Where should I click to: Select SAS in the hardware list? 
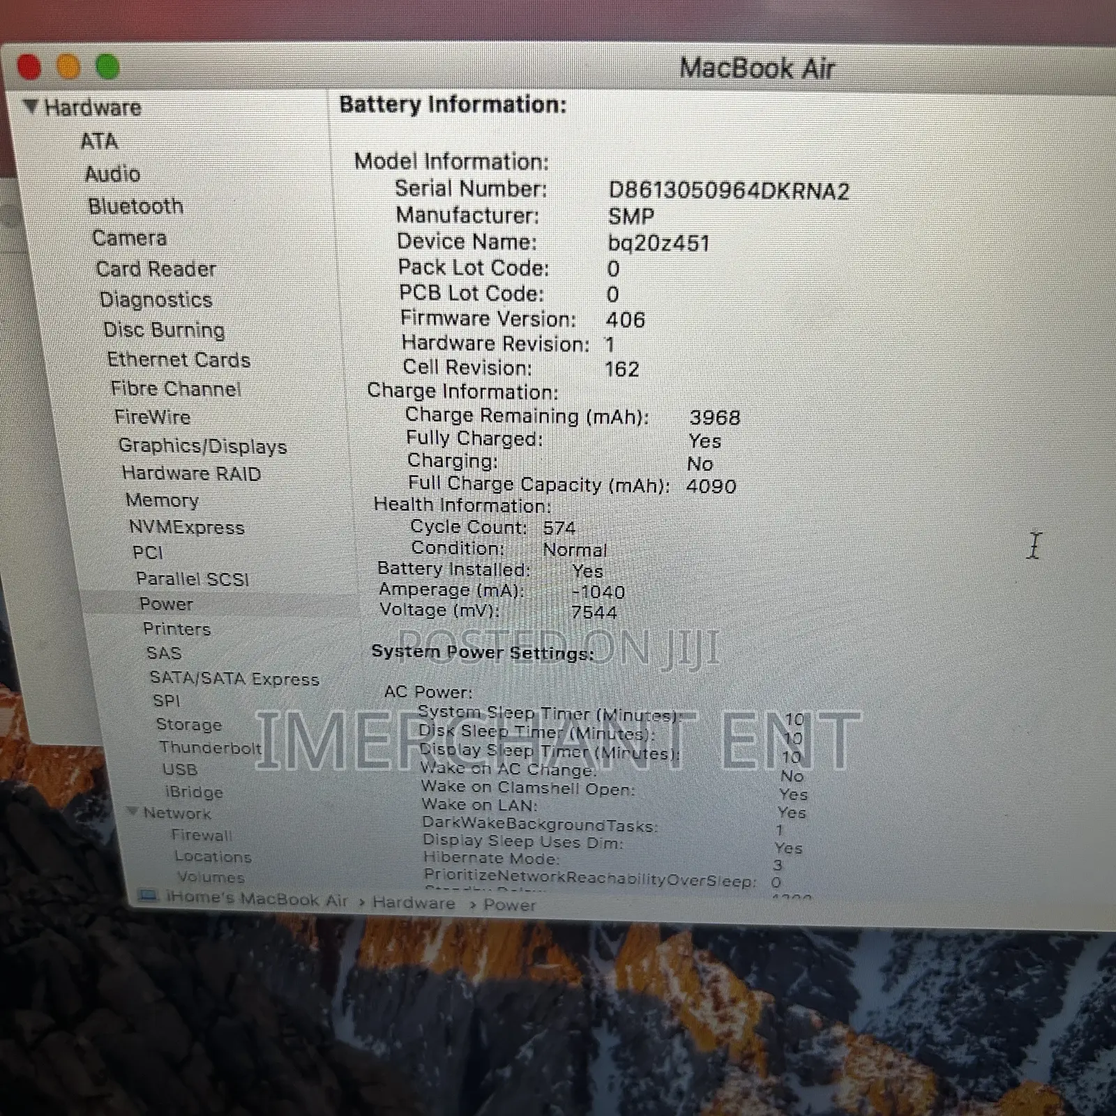(164, 653)
